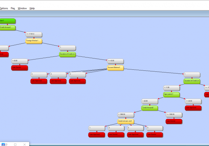Open the Window menu
Viewport: 209px width, 146px height.
tap(22, 8)
